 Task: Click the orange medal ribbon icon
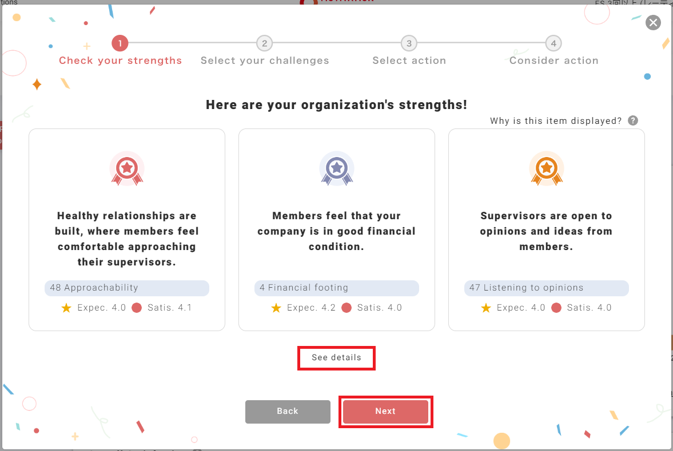(547, 170)
